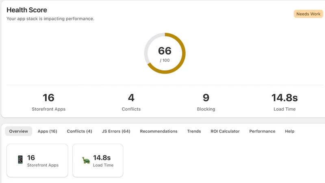This screenshot has width=325, height=183.
Task: Click the / 100 label under the score
Action: (165, 60)
